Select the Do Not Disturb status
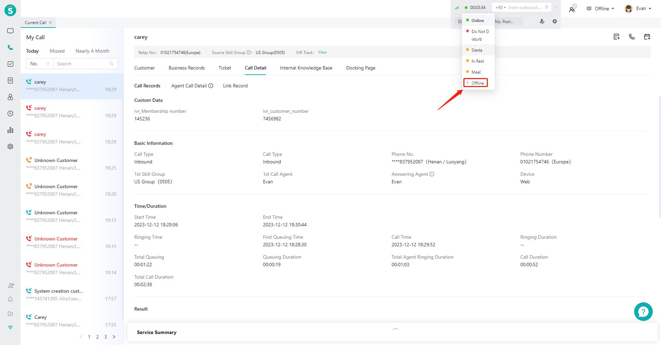The height and width of the screenshot is (345, 661). coord(478,35)
